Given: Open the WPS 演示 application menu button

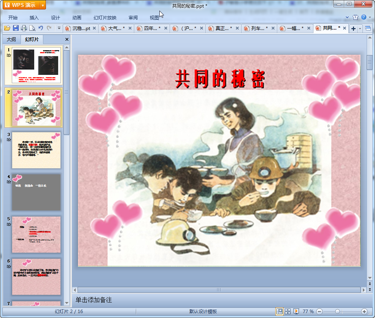Looking at the screenshot, I should click(x=21, y=5).
